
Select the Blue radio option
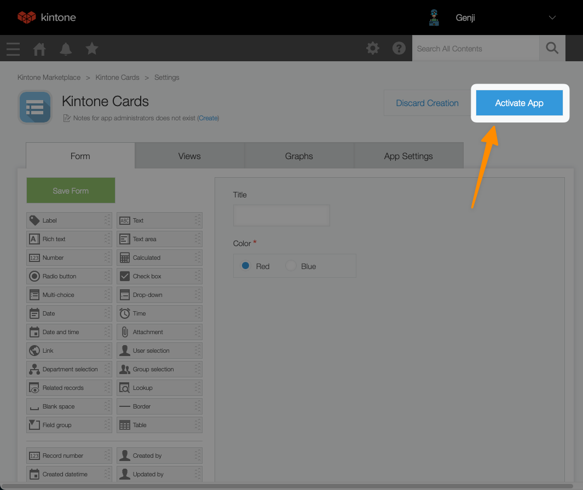291,266
